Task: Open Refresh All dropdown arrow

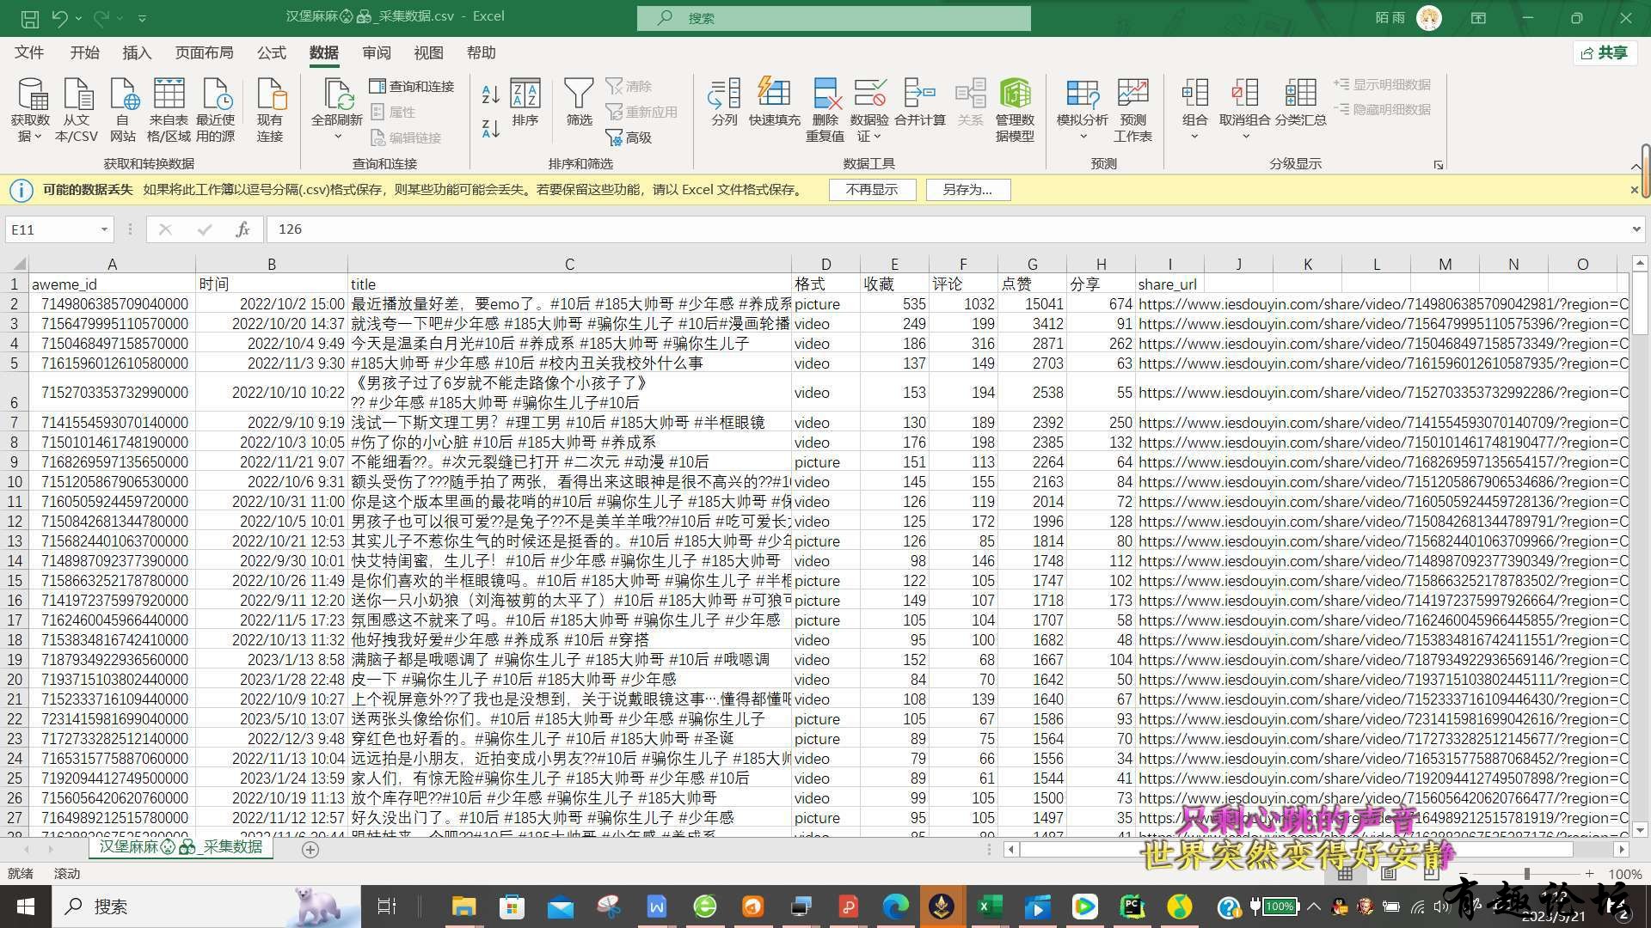Action: point(337,136)
